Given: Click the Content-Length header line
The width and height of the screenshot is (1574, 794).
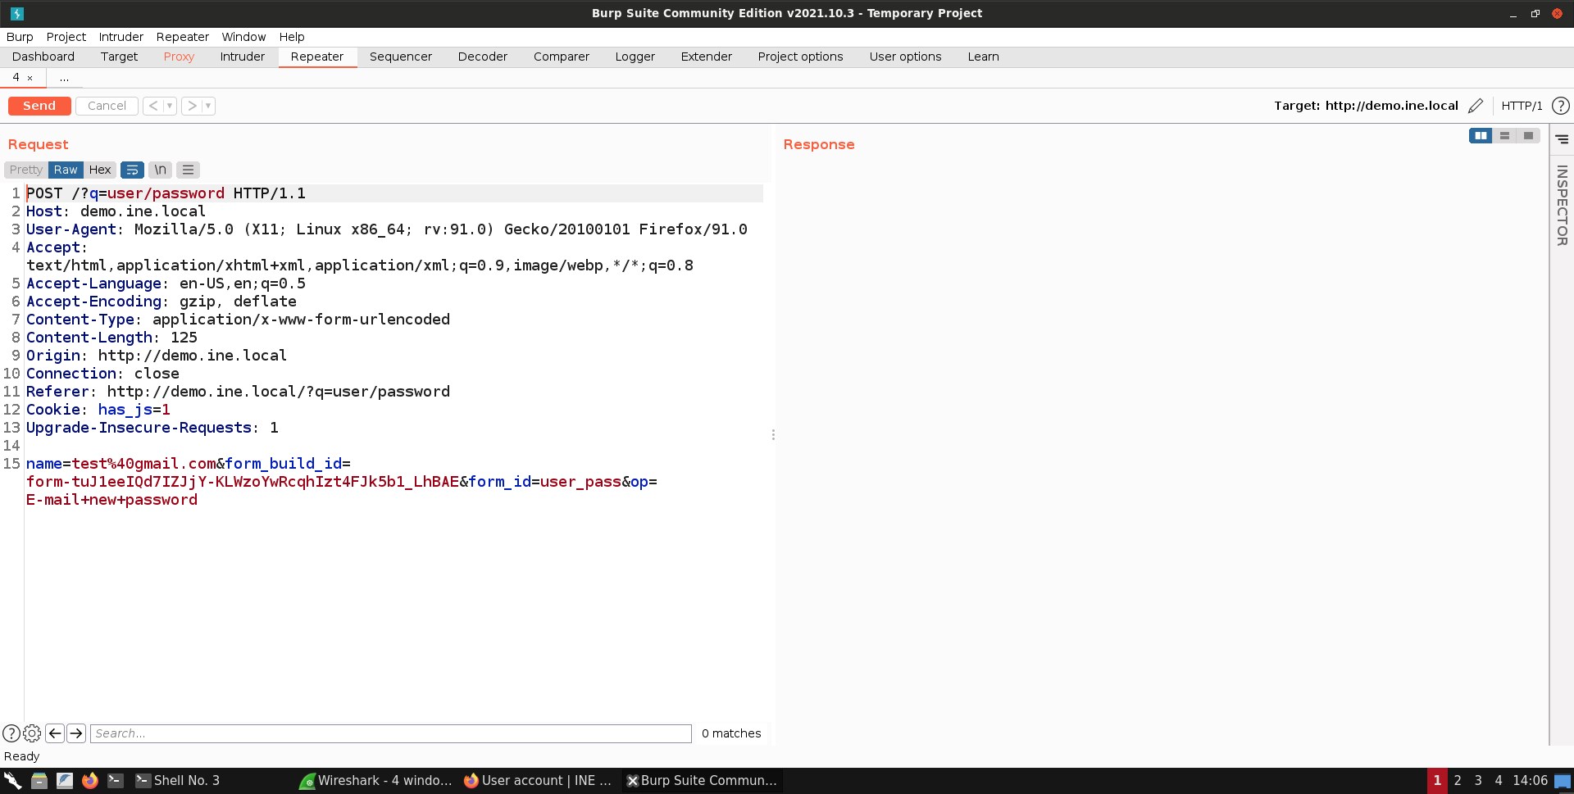Looking at the screenshot, I should click(111, 338).
